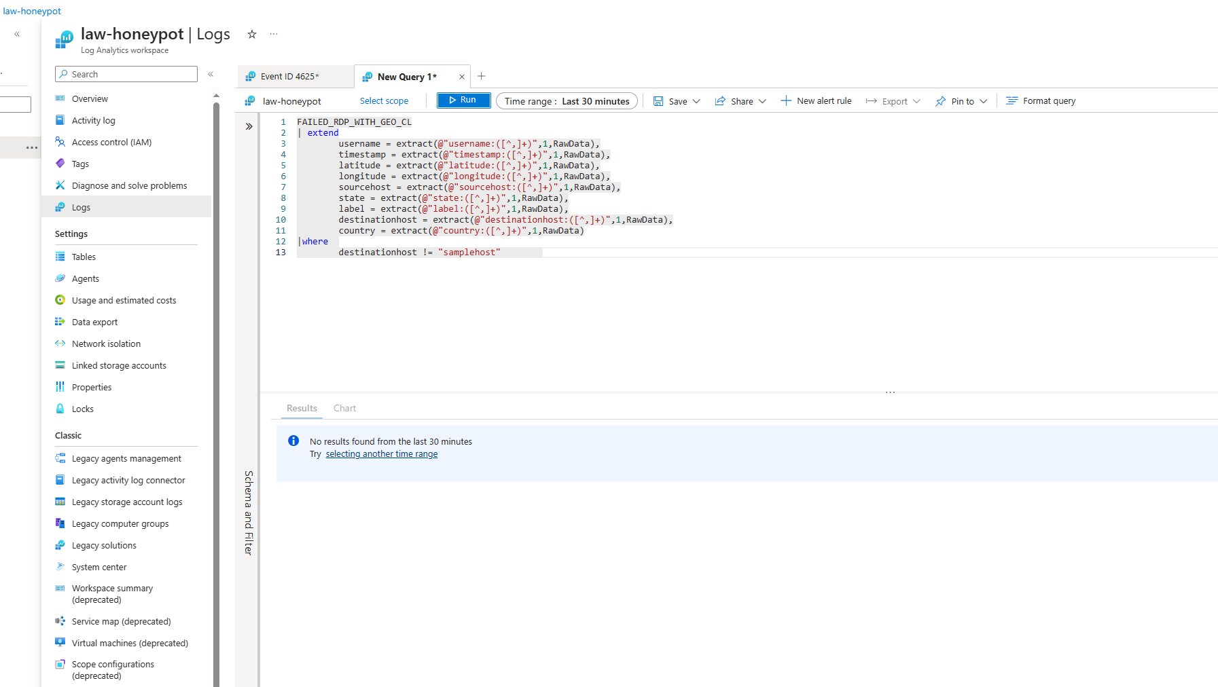The image size is (1218, 687).
Task: Click the Network isolation icon
Action: coord(60,343)
